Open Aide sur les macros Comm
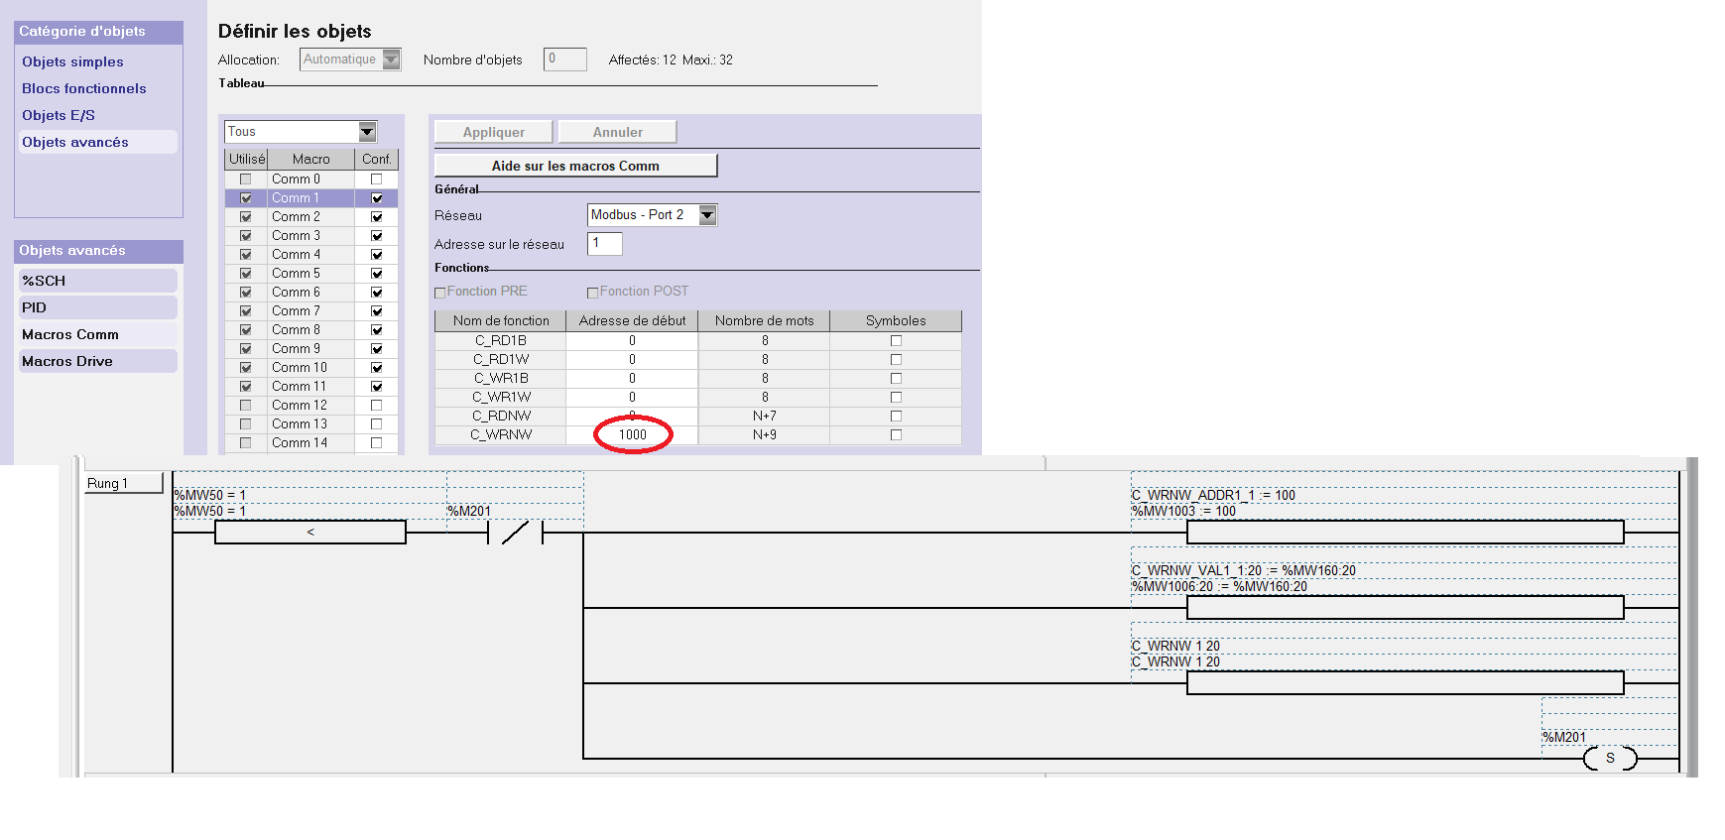 575,166
